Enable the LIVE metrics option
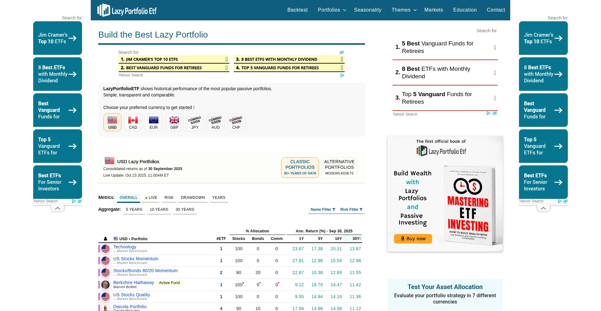Viewport: 601px width, 311px height. click(151, 198)
